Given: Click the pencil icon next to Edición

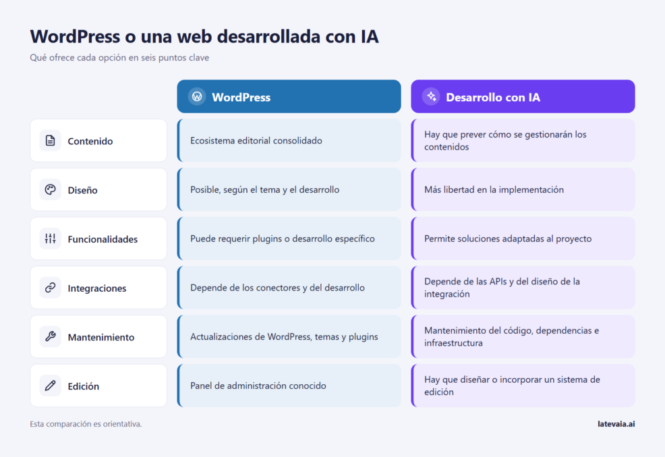Looking at the screenshot, I should pyautogui.click(x=50, y=386).
